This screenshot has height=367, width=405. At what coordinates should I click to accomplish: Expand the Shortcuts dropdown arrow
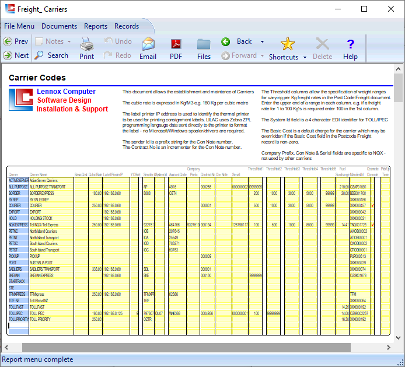click(x=305, y=57)
